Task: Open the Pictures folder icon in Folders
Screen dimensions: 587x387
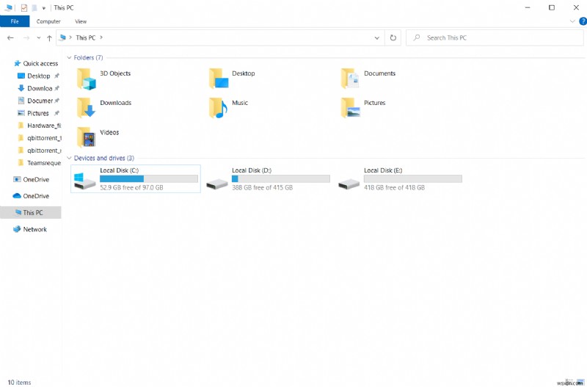Action: (351, 108)
